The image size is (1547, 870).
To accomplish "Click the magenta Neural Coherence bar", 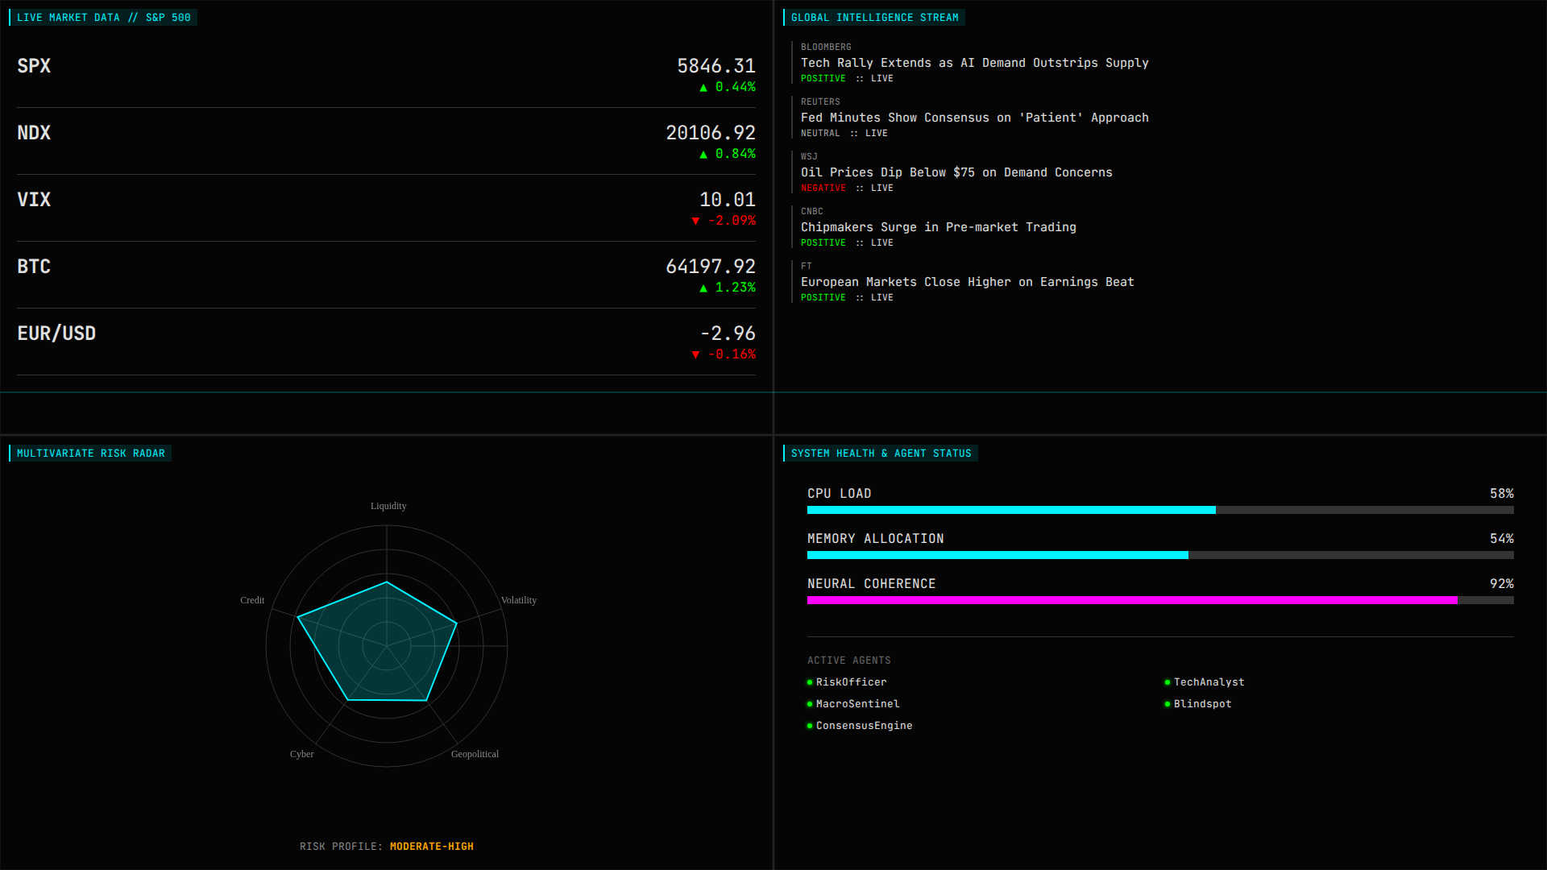I will (1131, 600).
